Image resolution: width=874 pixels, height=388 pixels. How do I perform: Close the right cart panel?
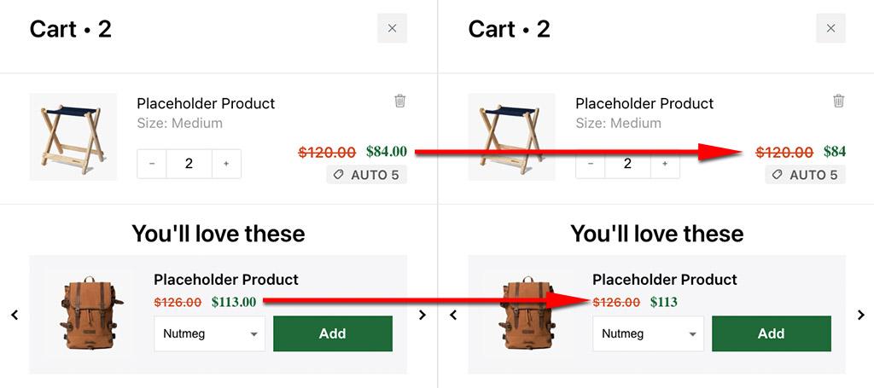pos(830,28)
